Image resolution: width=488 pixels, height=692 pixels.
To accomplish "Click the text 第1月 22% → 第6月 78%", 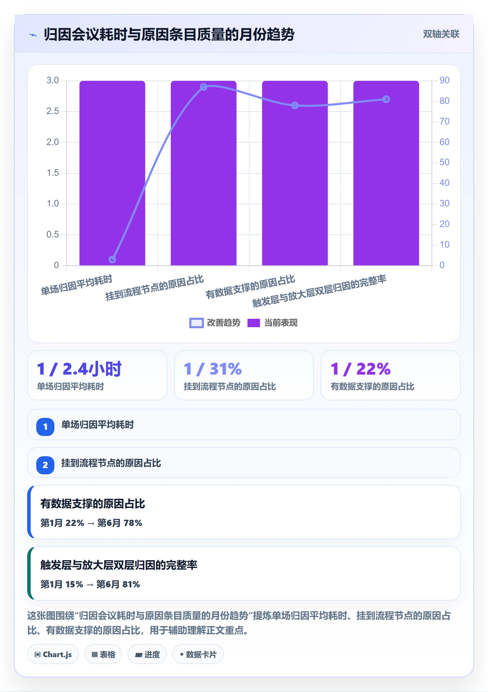I will (x=91, y=523).
